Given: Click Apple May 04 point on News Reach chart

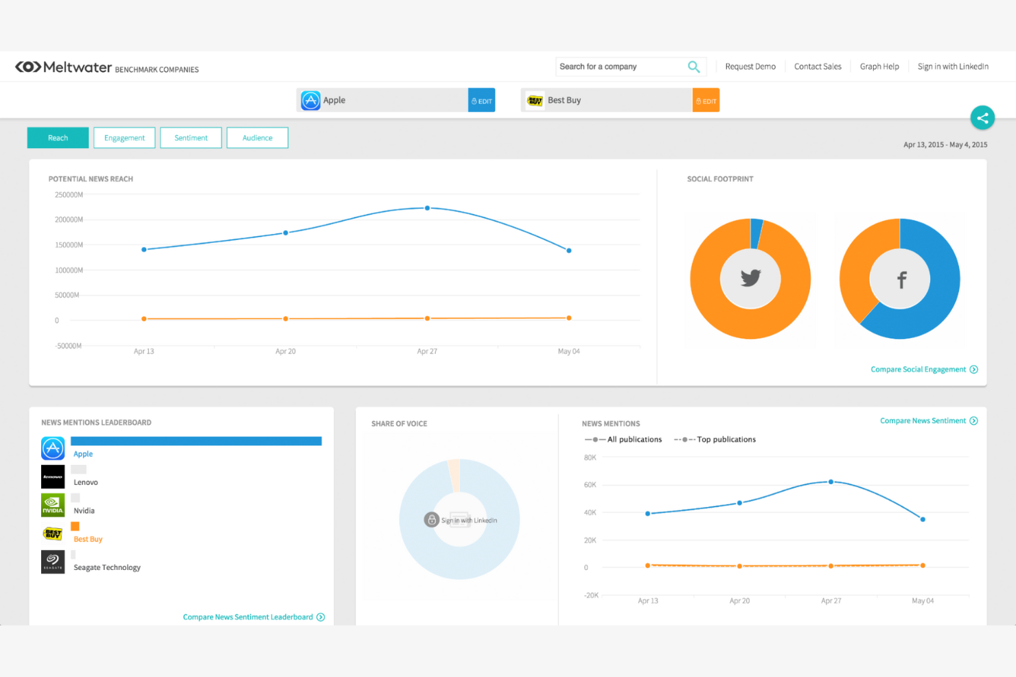Looking at the screenshot, I should click(569, 250).
